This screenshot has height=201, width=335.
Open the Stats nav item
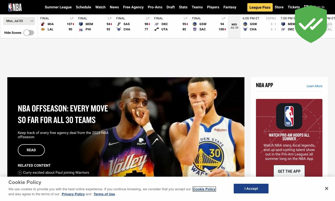(183, 7)
